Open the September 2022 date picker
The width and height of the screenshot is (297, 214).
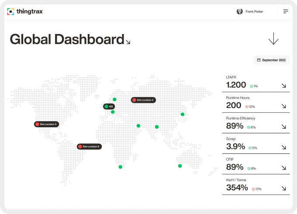tap(271, 60)
